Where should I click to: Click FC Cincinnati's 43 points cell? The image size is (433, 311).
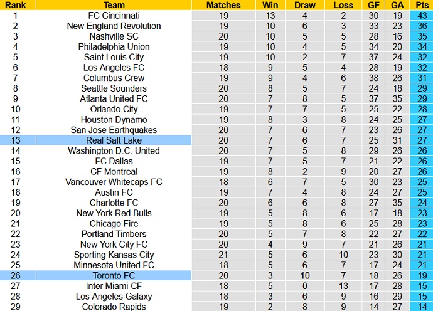point(420,16)
